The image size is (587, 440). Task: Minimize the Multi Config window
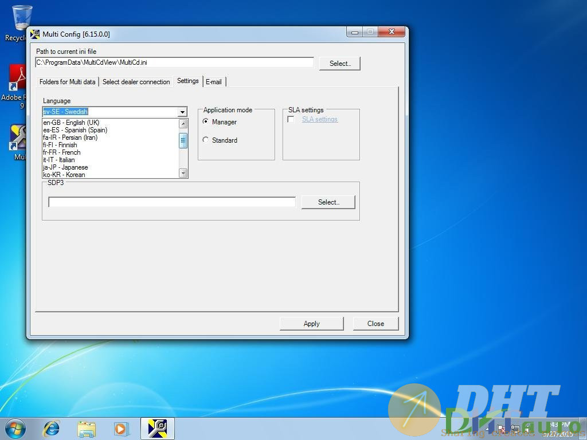point(354,32)
